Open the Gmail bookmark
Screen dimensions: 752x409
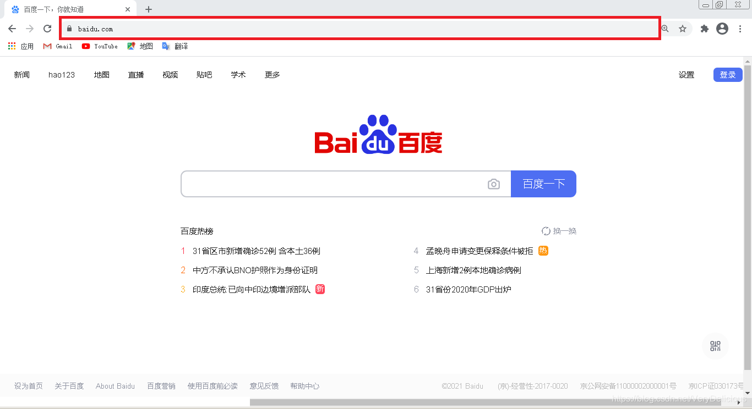58,46
